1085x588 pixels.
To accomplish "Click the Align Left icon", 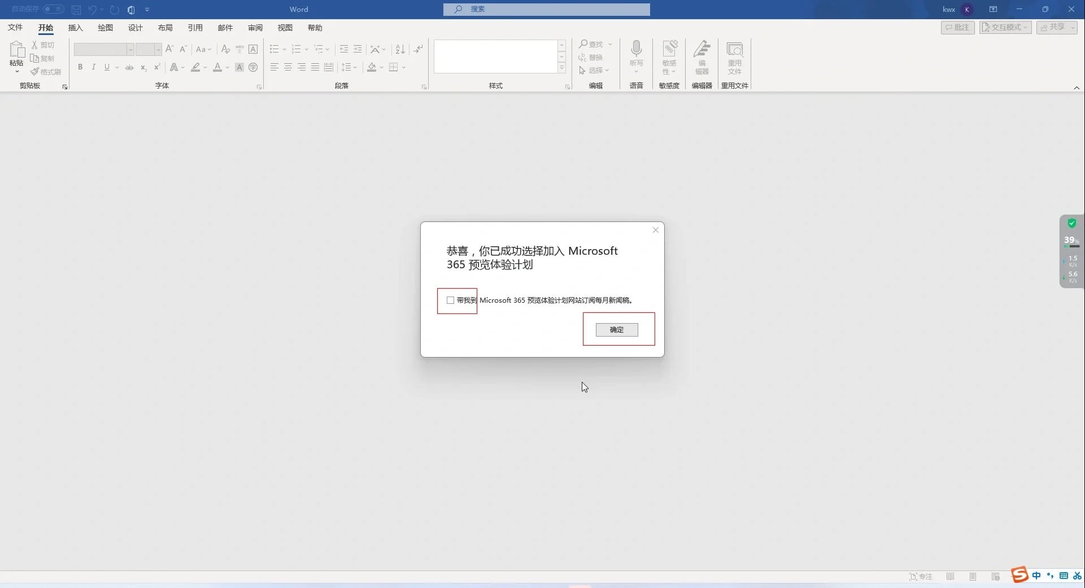I will 274,67.
